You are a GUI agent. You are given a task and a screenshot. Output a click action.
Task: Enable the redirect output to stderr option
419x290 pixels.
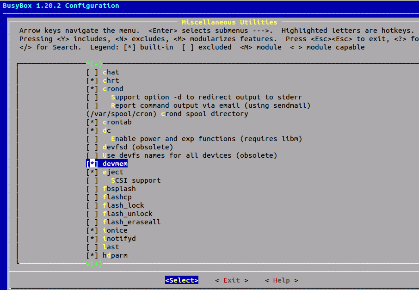click(x=92, y=97)
